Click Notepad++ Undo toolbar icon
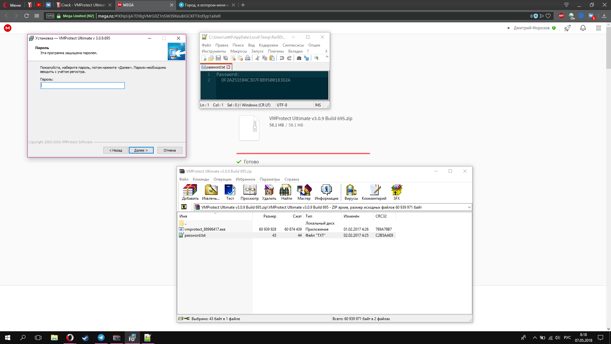611x344 pixels. coord(282,58)
